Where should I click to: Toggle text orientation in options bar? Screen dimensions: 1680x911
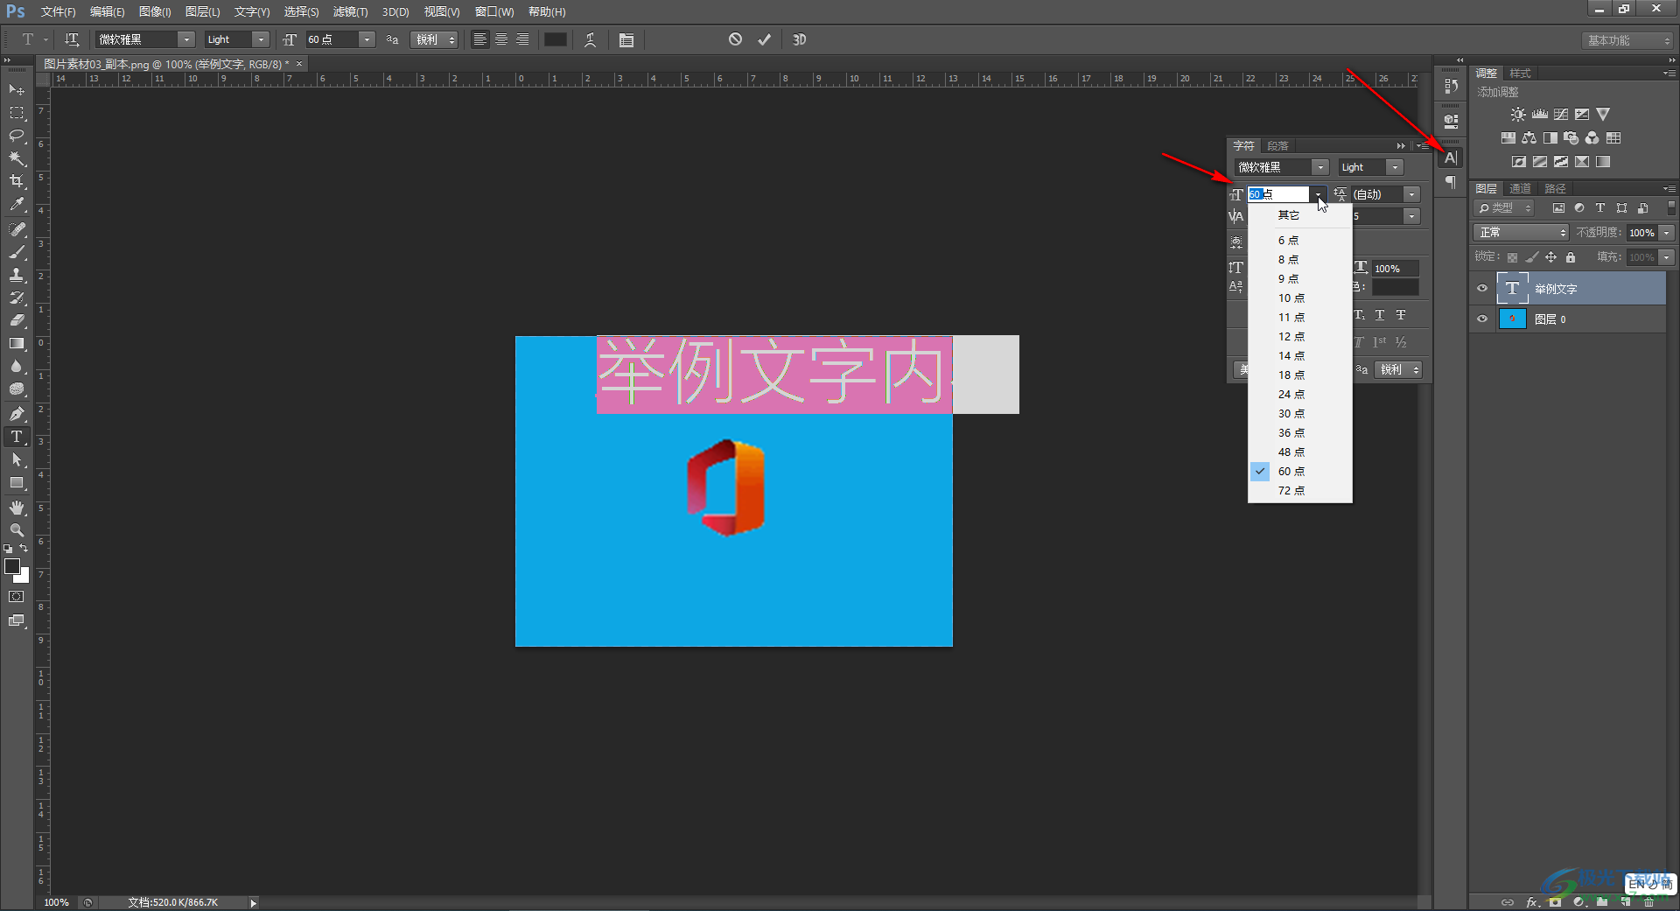pos(72,39)
